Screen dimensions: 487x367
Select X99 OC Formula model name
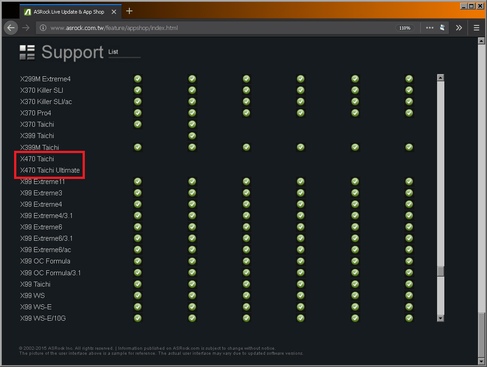pyautogui.click(x=45, y=261)
